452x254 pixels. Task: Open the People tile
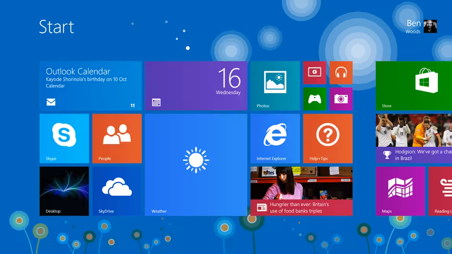117,138
